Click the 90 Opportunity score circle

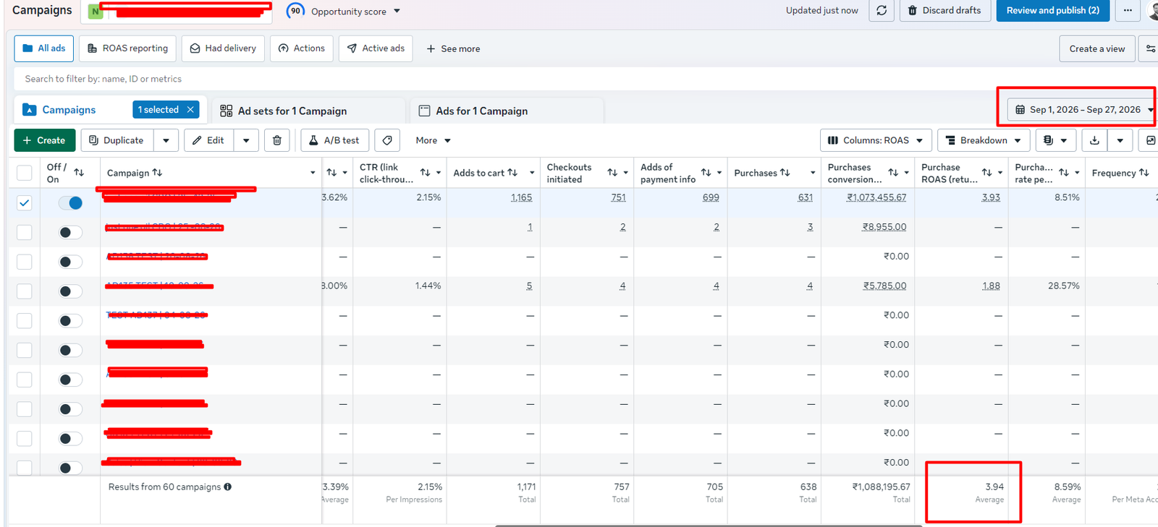(x=295, y=11)
